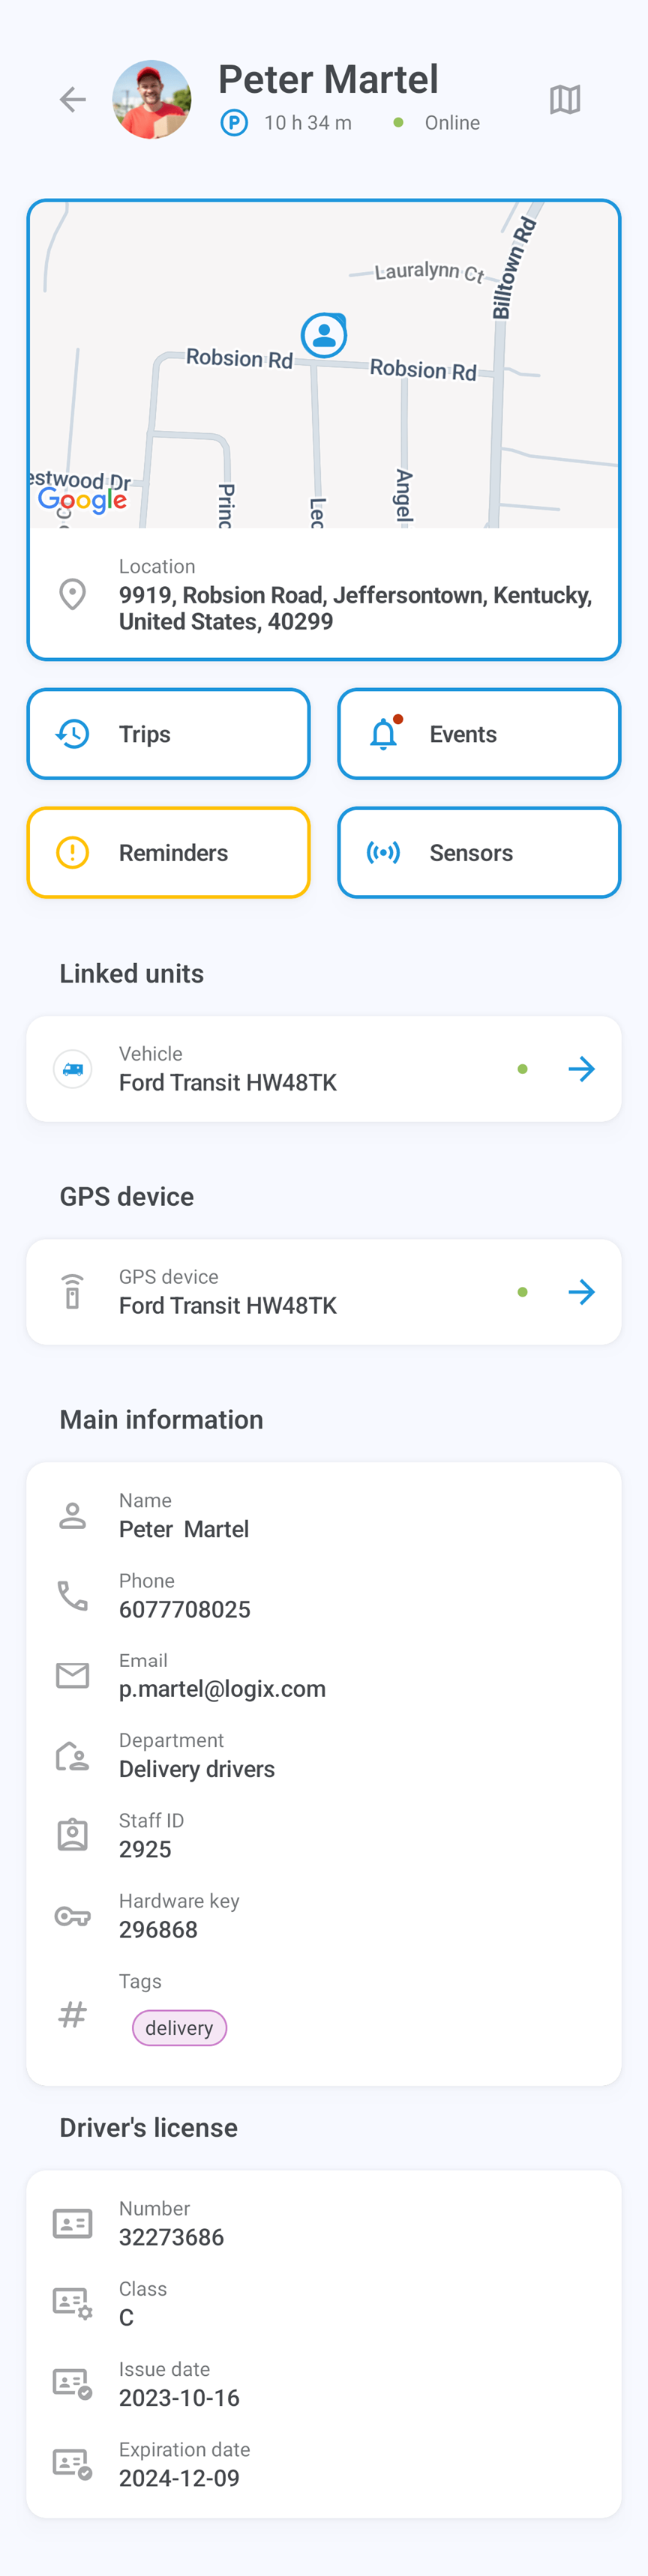
Task: Select the delivery tag
Action: [x=179, y=2028]
